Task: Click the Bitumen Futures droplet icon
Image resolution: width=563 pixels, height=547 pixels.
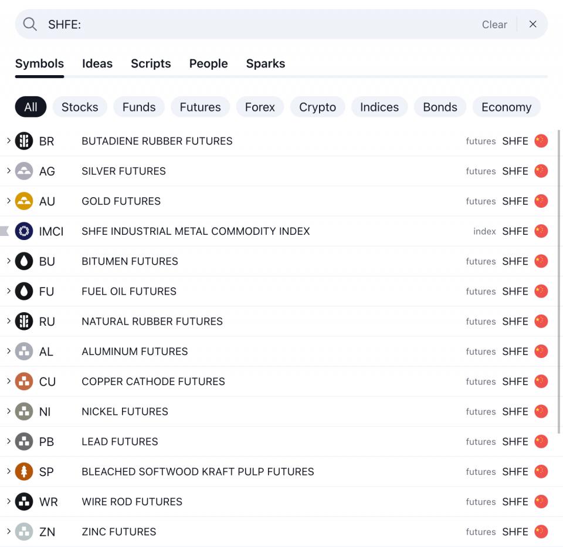Action: coord(24,261)
